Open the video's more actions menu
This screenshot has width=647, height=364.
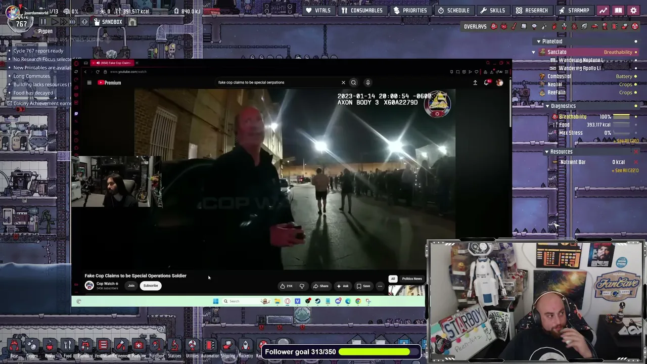point(380,286)
